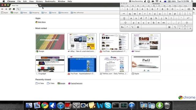Screen dimensions: 196x110
Task: Click the battery status icon
Action: (169, 1)
